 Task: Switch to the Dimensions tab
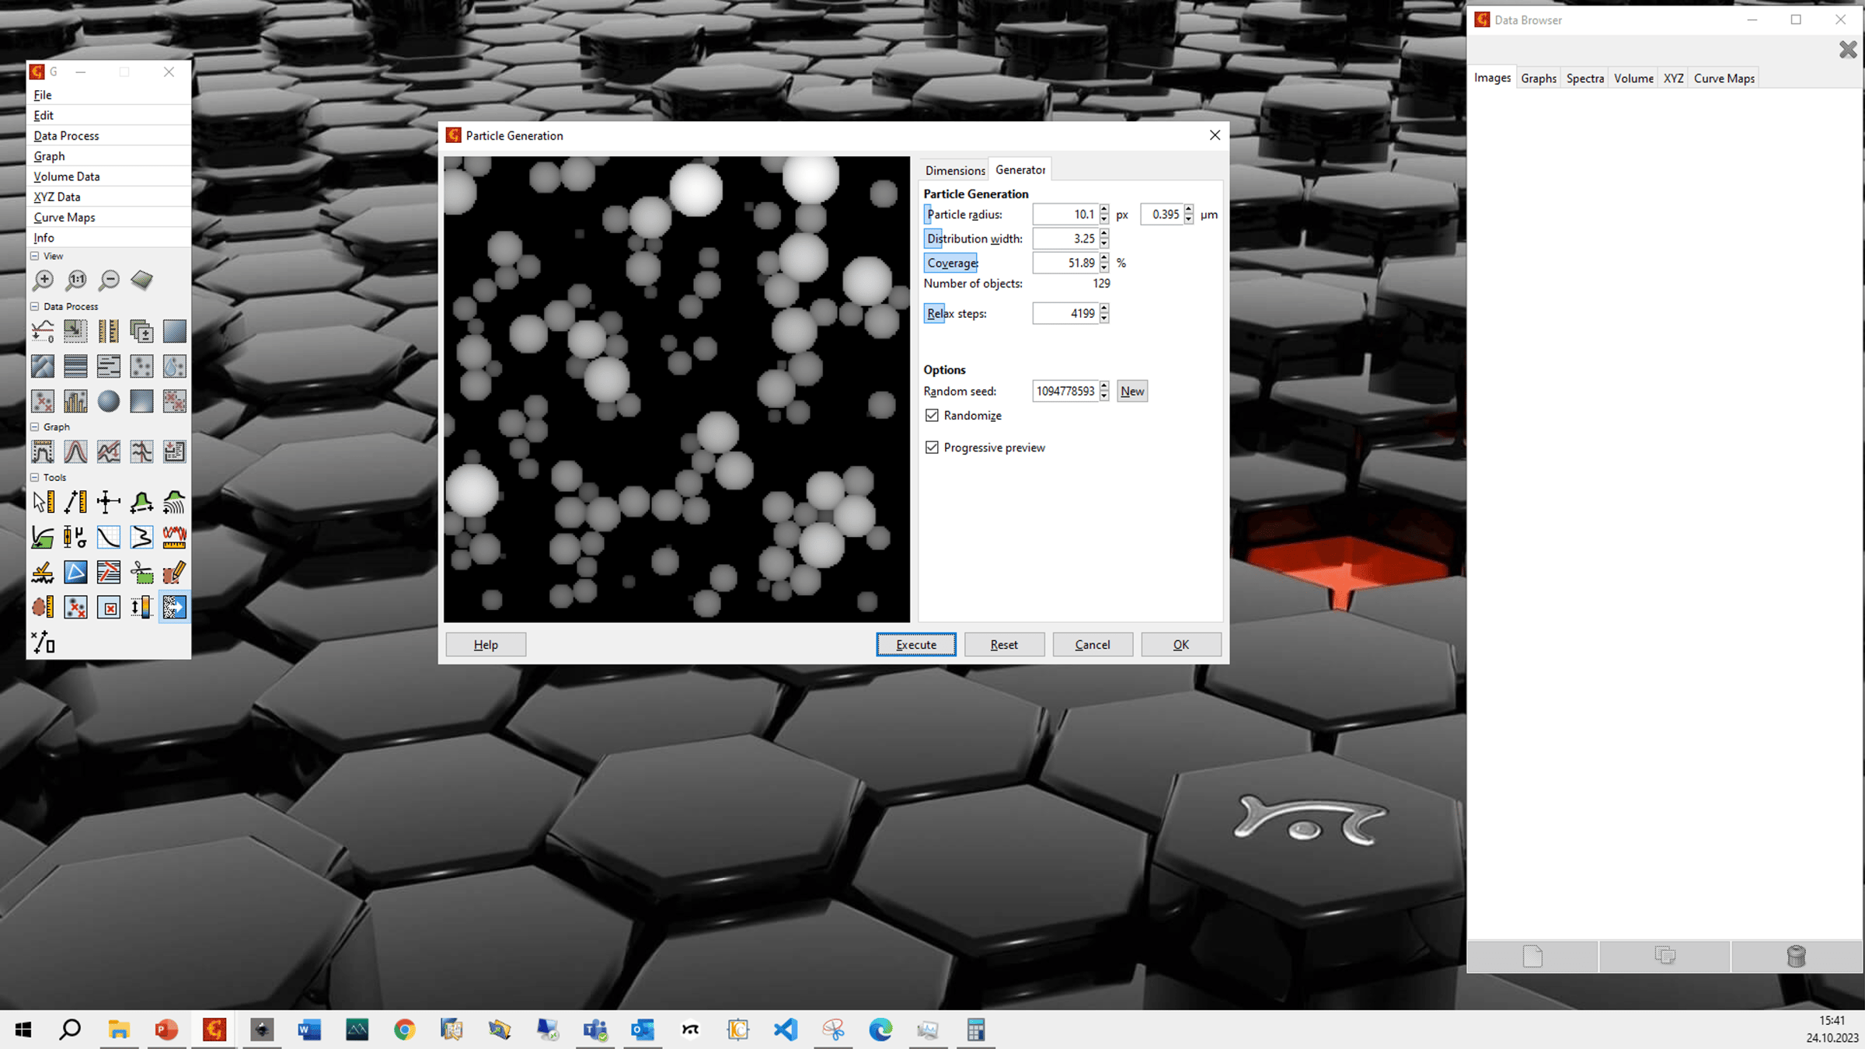coord(953,170)
